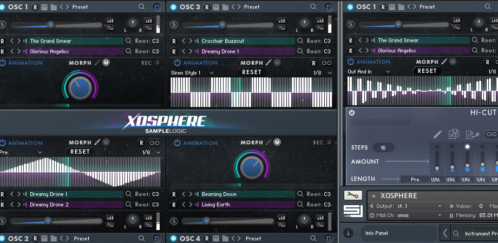Viewport: 498px width, 243px height.
Task: Toggle the OSC 1 Animation power button
Action: tap(3, 63)
